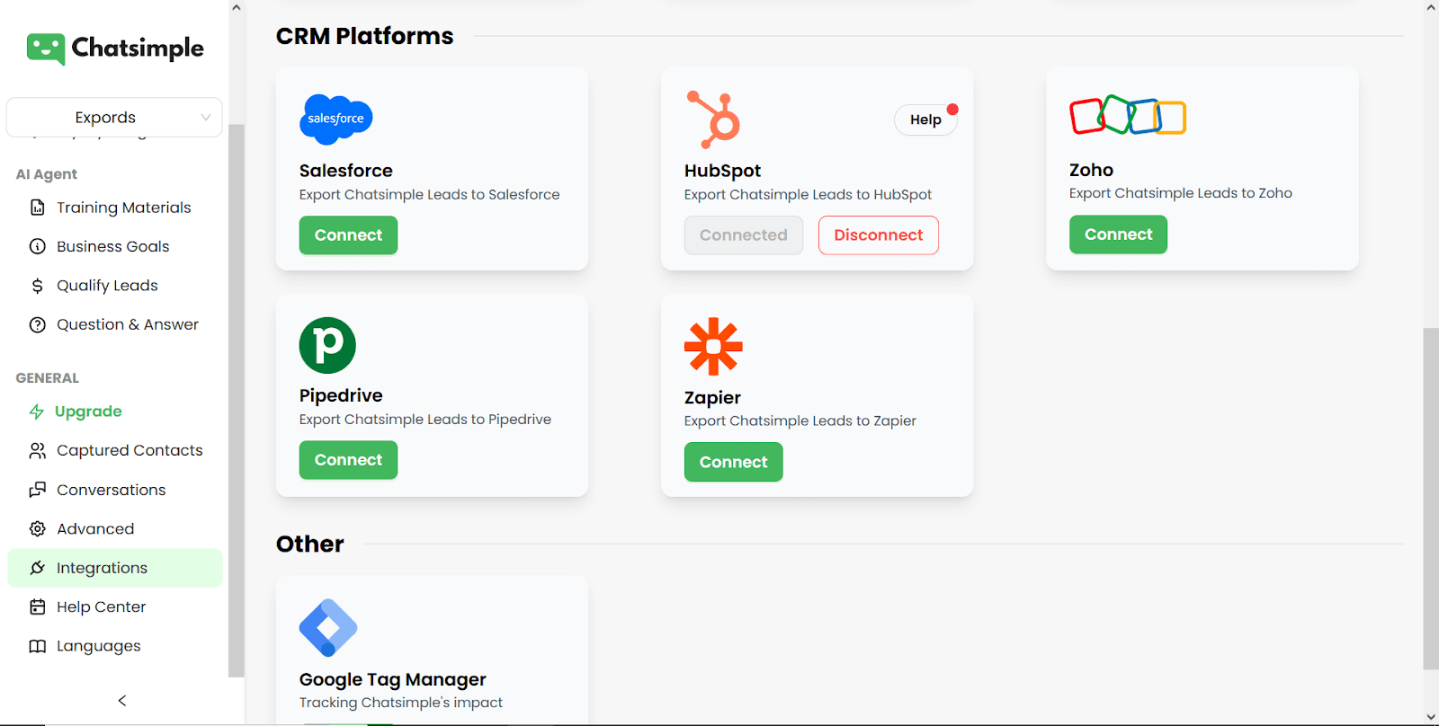This screenshot has height=726, width=1439.
Task: Click the Zoho logo
Action: tap(1128, 115)
